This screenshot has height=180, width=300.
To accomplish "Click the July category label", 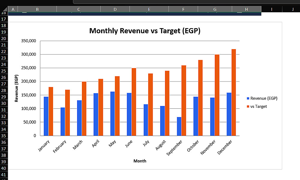I will pyautogui.click(x=146, y=143).
